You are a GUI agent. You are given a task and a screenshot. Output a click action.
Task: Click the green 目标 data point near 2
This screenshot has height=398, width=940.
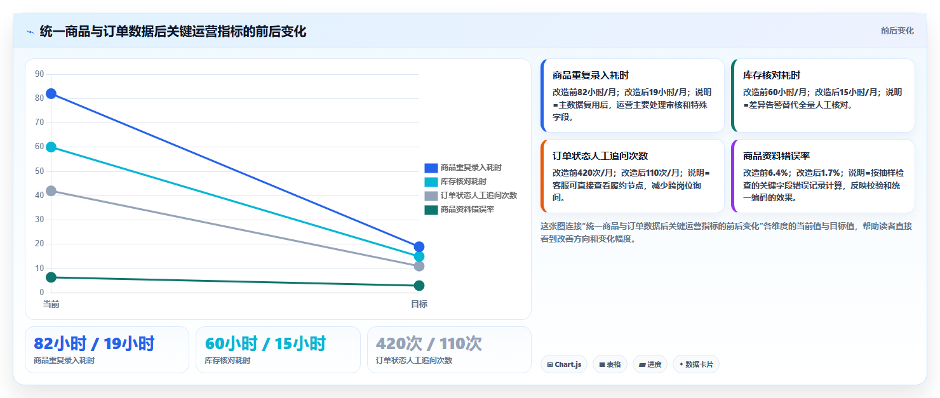tap(419, 286)
